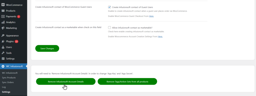Click the WC Infusionsoft gear icon

(3, 66)
